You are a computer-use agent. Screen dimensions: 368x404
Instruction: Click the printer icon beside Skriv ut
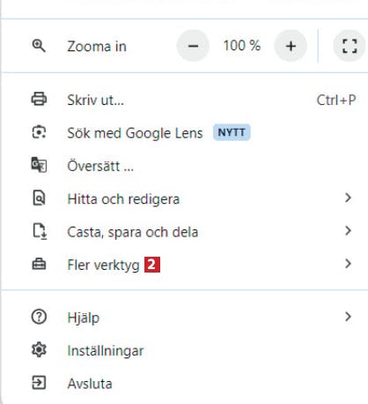coord(39,99)
